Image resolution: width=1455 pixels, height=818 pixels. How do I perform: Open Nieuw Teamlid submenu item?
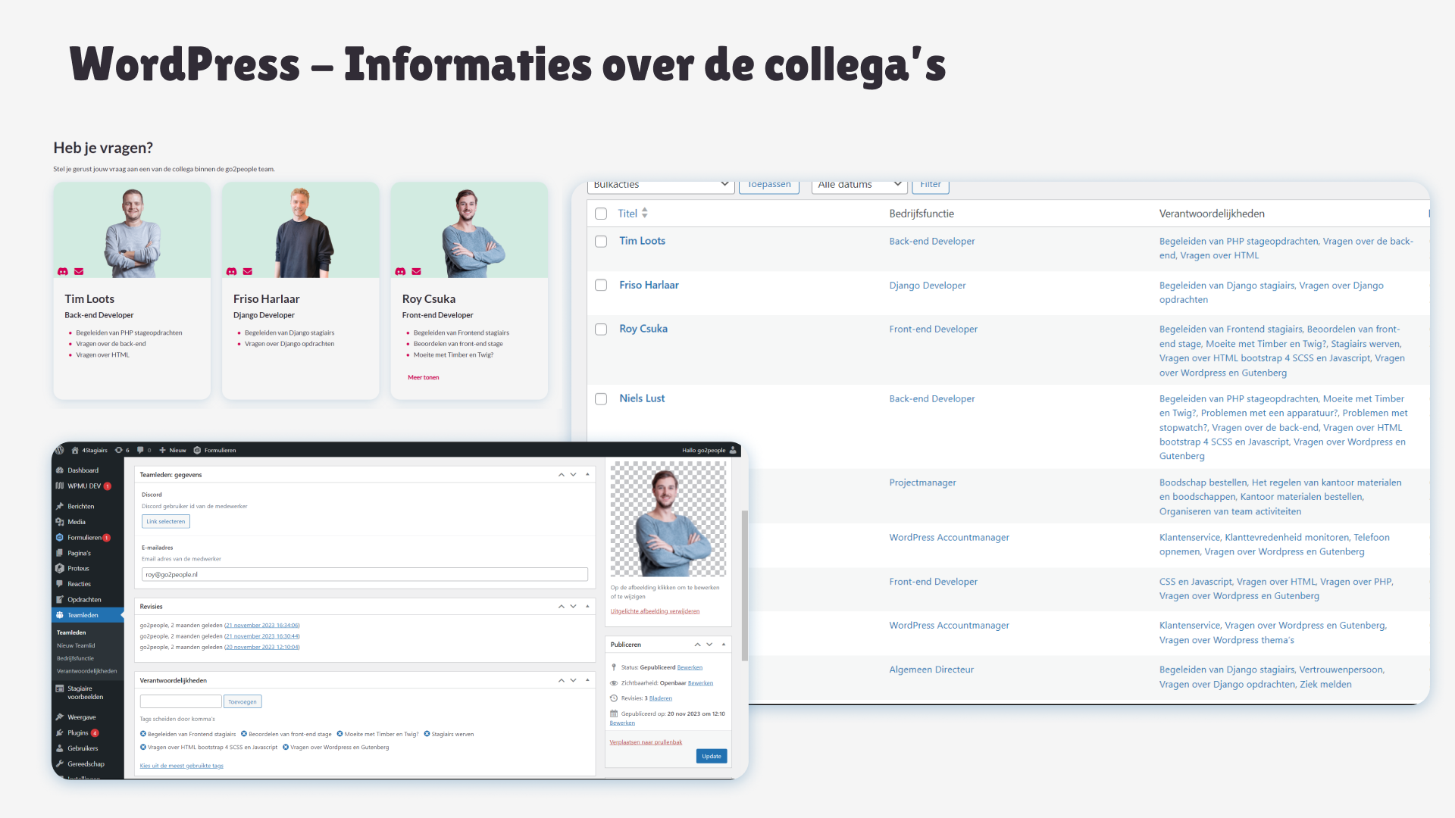[76, 645]
